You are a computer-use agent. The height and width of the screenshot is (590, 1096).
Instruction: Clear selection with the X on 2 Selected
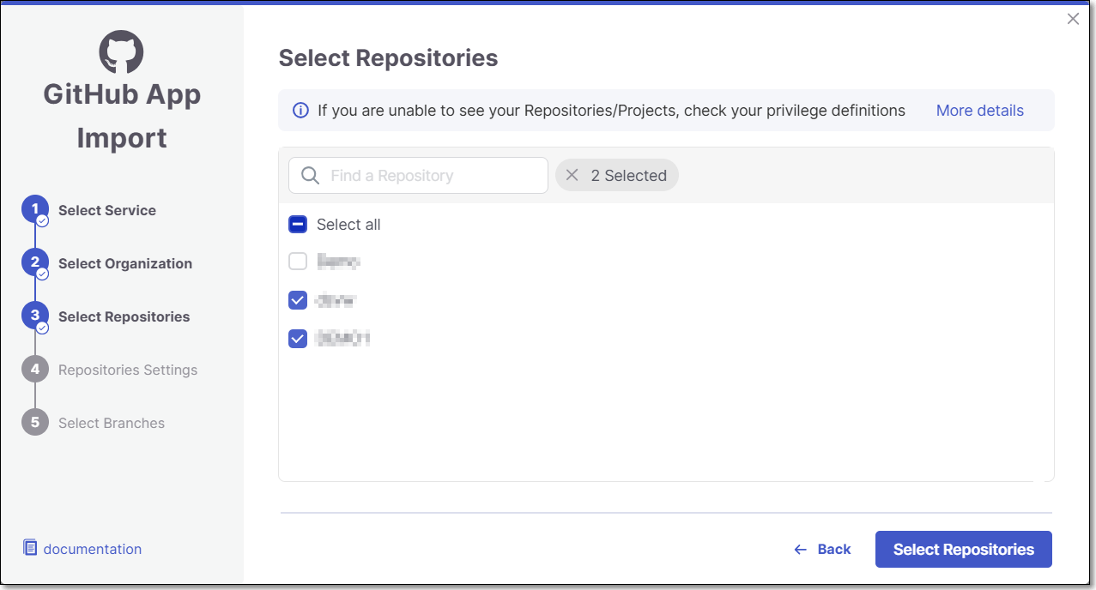[x=572, y=176]
